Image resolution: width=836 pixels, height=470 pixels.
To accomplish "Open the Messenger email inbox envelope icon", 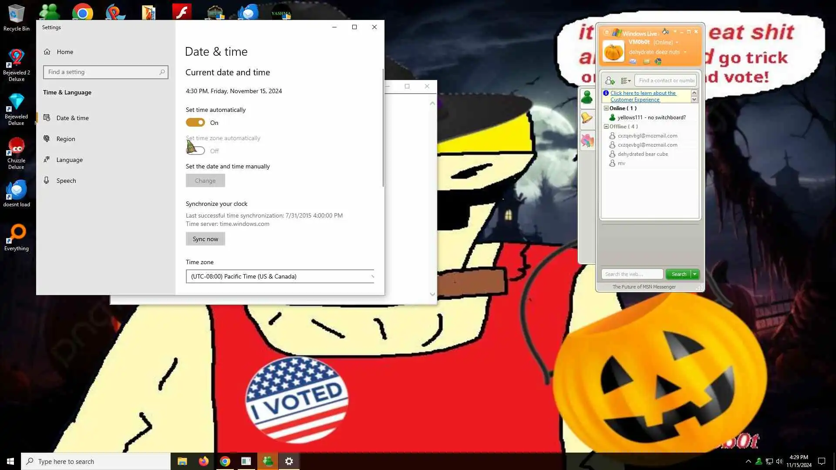I will pos(633,61).
